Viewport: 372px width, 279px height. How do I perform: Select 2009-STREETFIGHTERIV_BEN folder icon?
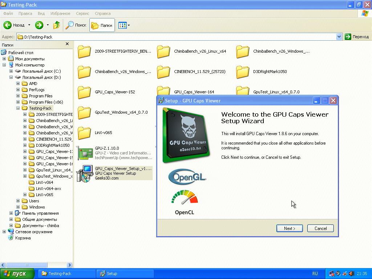[x=84, y=52]
